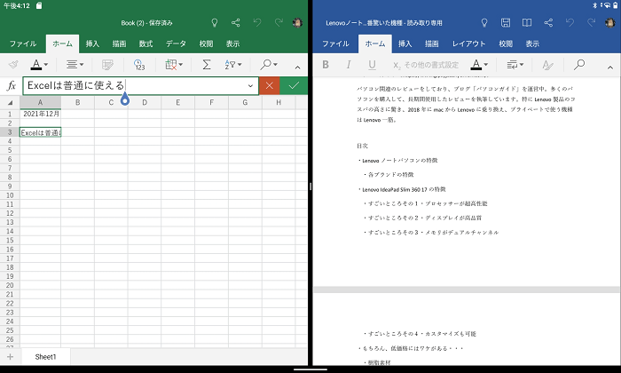This screenshot has height=373, width=621.
Task: Click Excel insert/delete cells icon
Action: pyautogui.click(x=171, y=64)
